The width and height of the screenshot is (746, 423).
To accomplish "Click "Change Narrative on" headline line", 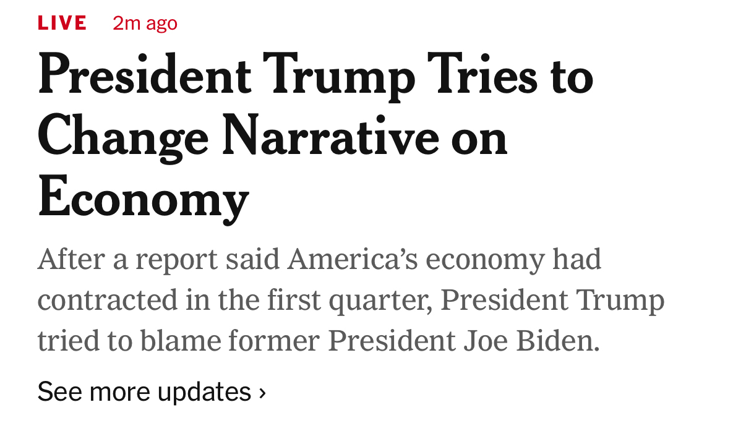I will 272,137.
